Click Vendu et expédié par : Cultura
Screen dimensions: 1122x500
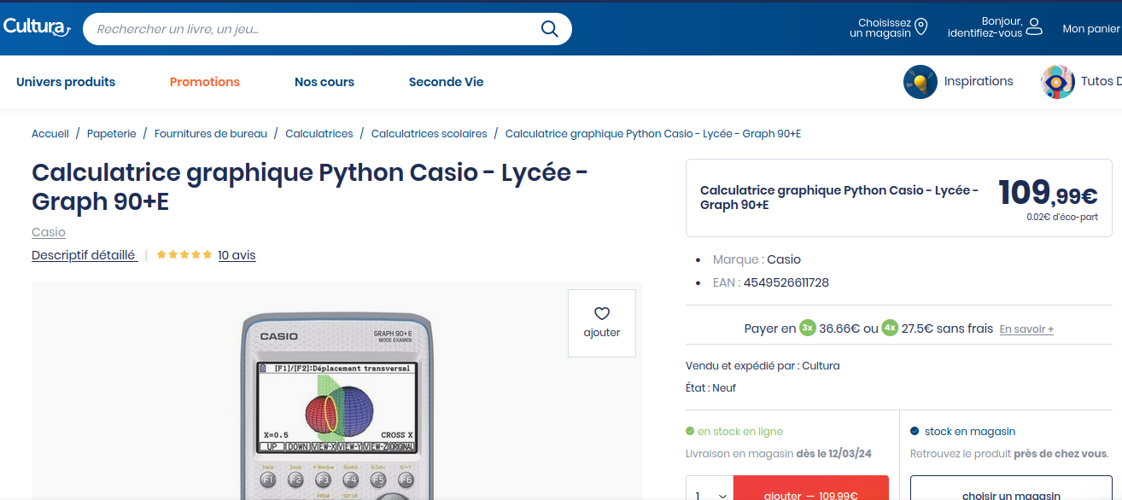pos(763,366)
